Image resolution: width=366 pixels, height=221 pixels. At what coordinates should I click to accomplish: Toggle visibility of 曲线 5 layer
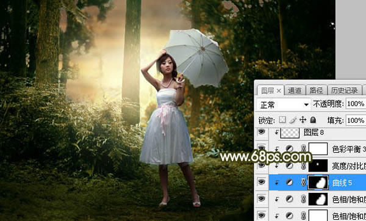point(262,182)
